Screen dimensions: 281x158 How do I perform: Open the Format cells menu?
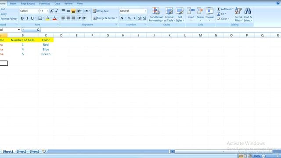[209, 14]
